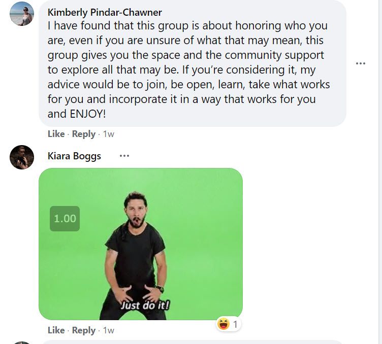Like Kiara Boggs's GIF comment

tap(56, 330)
